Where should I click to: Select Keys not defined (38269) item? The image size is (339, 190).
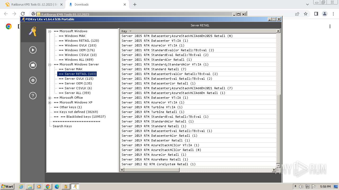tap(76, 112)
